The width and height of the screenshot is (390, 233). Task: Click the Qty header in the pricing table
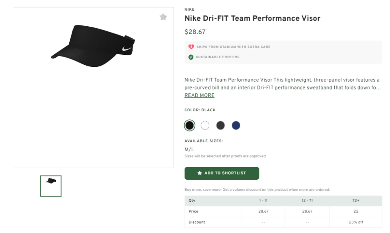[191, 200]
